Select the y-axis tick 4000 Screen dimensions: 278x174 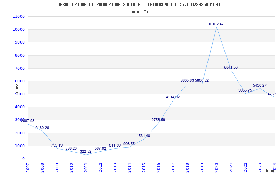(20, 107)
